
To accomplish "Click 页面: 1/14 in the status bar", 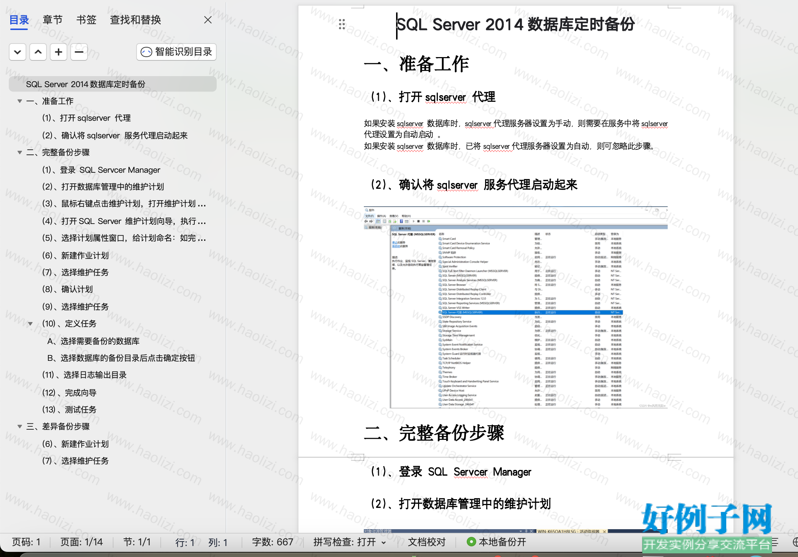I will point(82,542).
